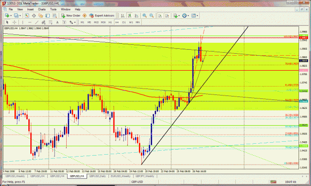This screenshot has width=311, height=186.
Task: Open the Insert menu
Action: [x=30, y=9]
